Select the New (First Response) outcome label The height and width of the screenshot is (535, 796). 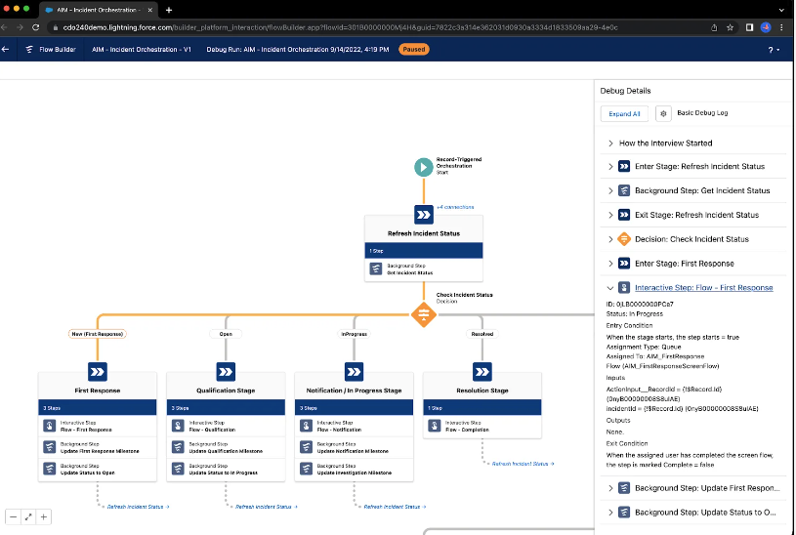(x=98, y=334)
